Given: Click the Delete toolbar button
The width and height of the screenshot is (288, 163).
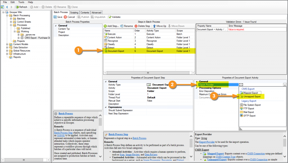Looking at the screenshot, I should pyautogui.click(x=47, y=7).
